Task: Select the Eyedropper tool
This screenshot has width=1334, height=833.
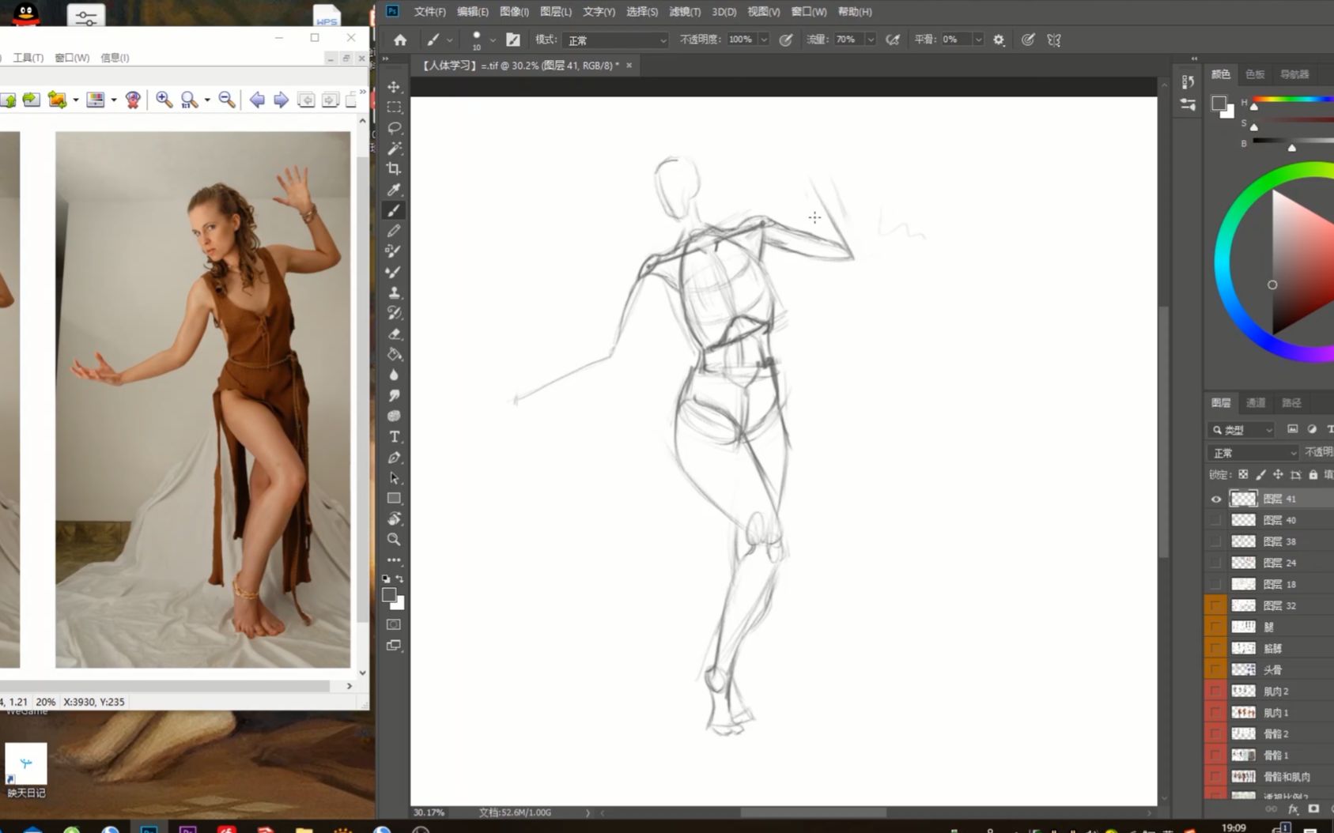Action: [x=394, y=189]
